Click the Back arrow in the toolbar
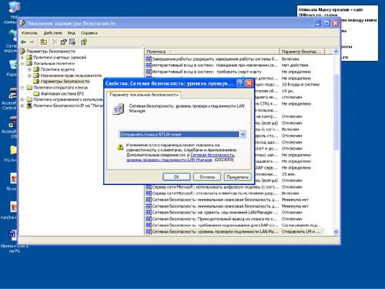 (23, 42)
